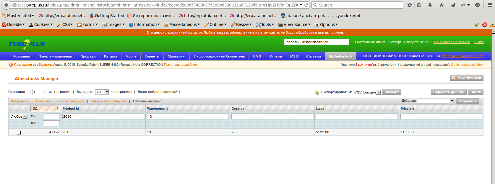
Task: Toggle checkbox for row 47122
Action: point(19,132)
